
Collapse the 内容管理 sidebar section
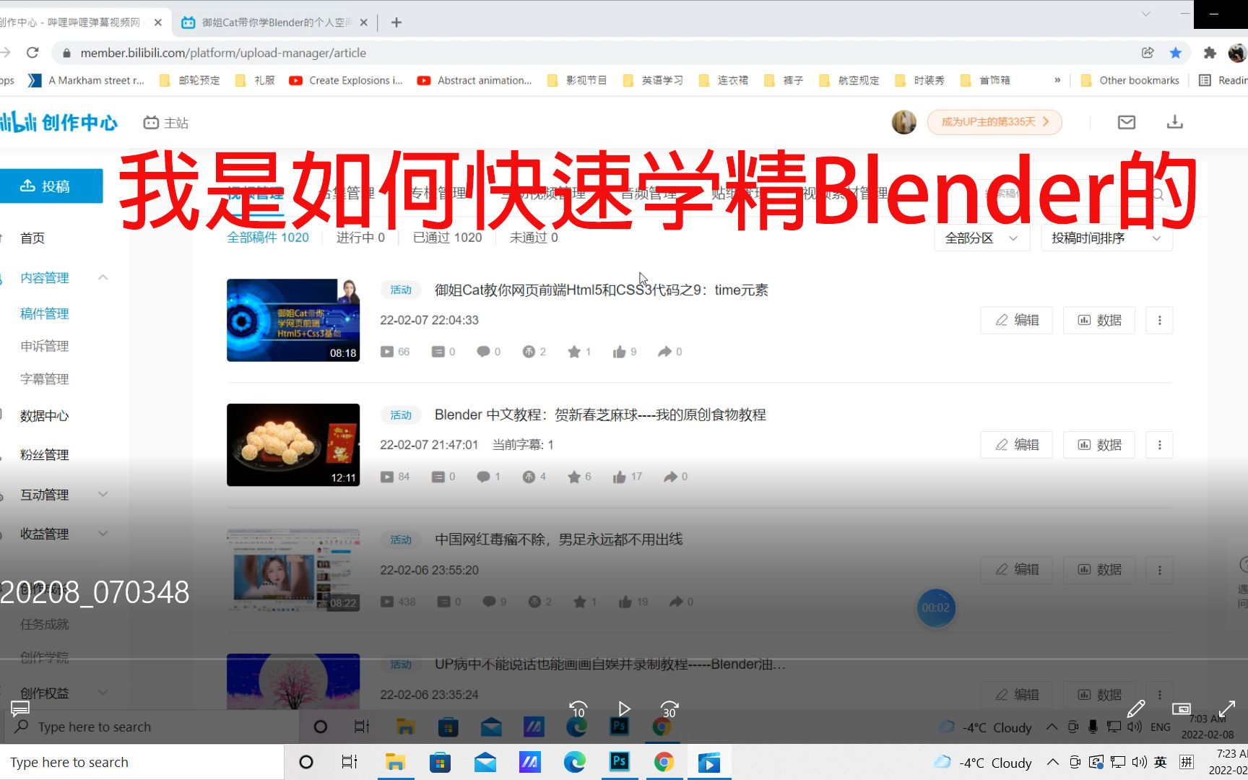pyautogui.click(x=103, y=277)
